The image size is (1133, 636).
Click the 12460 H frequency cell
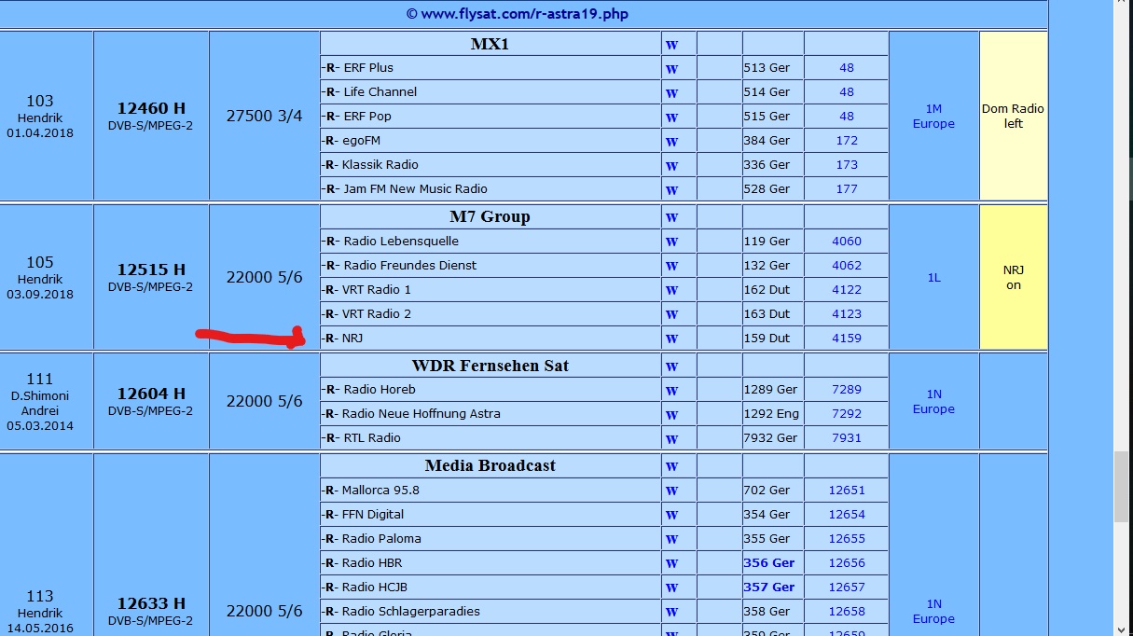click(x=151, y=116)
